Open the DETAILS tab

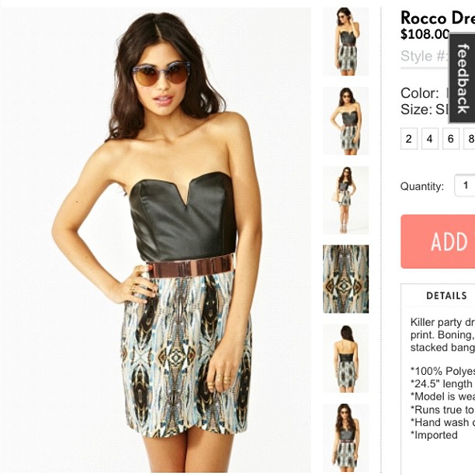pos(446,296)
